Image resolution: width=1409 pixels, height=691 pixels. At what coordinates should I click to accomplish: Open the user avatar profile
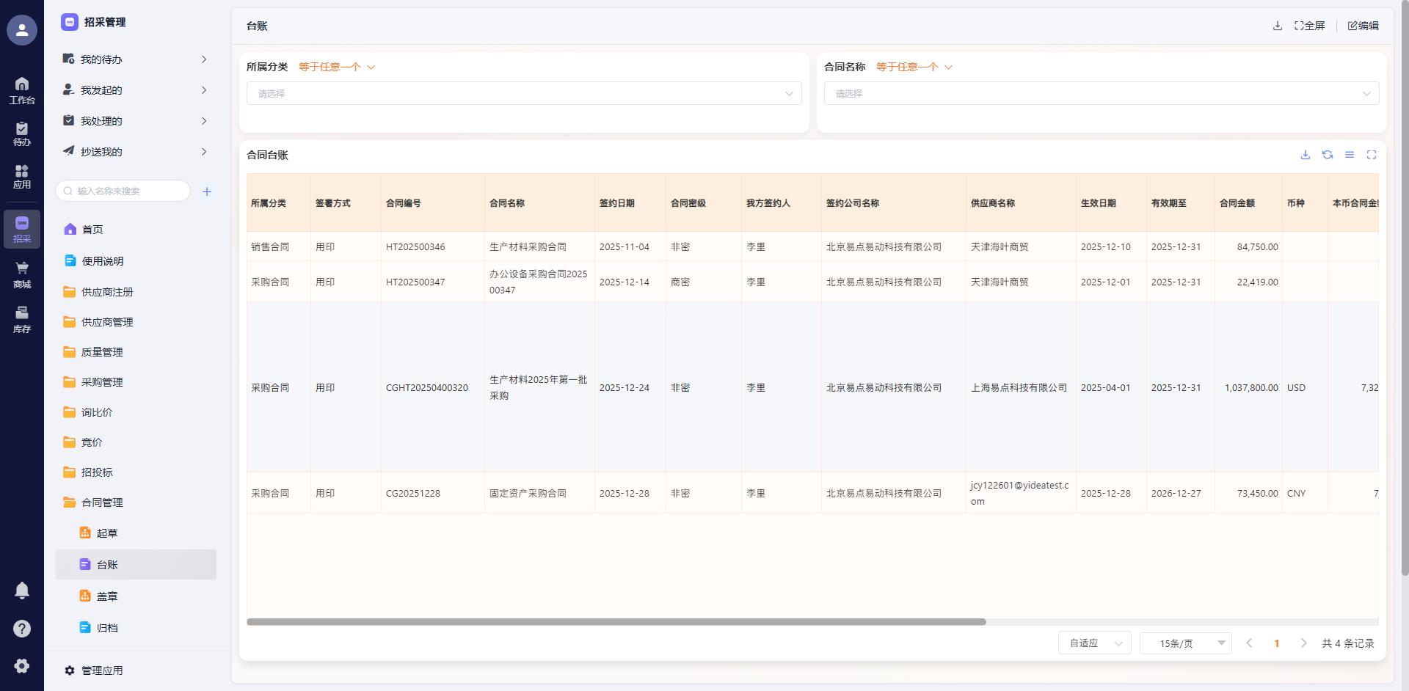pyautogui.click(x=22, y=30)
